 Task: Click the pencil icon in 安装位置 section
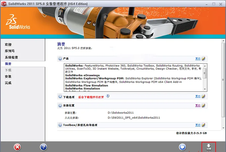click(x=203, y=105)
